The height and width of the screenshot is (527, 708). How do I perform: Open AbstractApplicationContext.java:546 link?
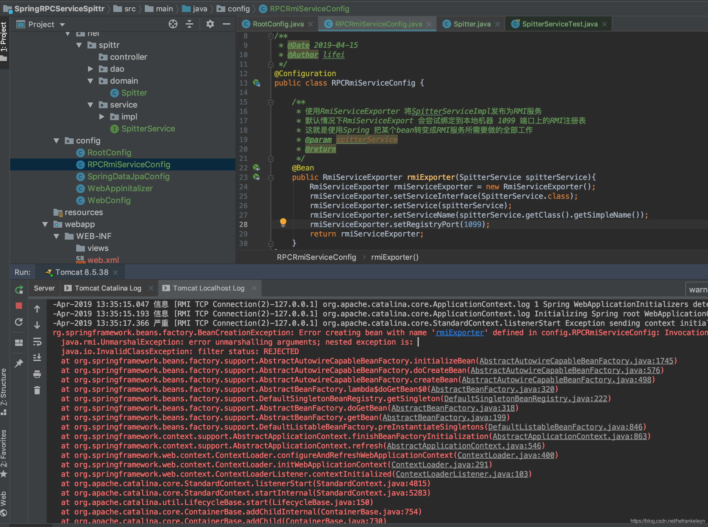coord(464,446)
